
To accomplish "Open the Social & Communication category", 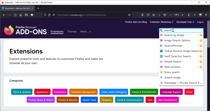I will click(129, 100).
